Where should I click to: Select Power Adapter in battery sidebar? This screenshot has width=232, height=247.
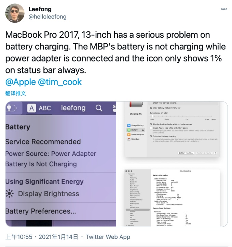pos(136,134)
